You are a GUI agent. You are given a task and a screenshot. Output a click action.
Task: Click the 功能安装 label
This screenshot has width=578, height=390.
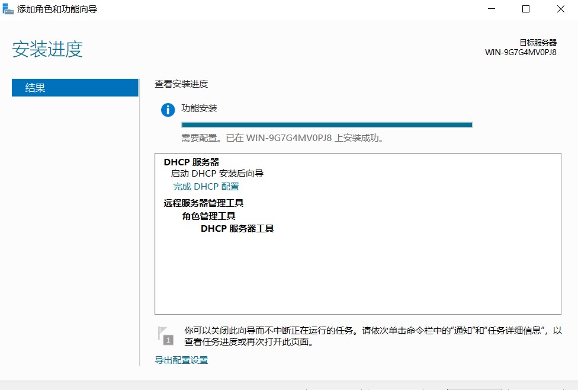[199, 108]
